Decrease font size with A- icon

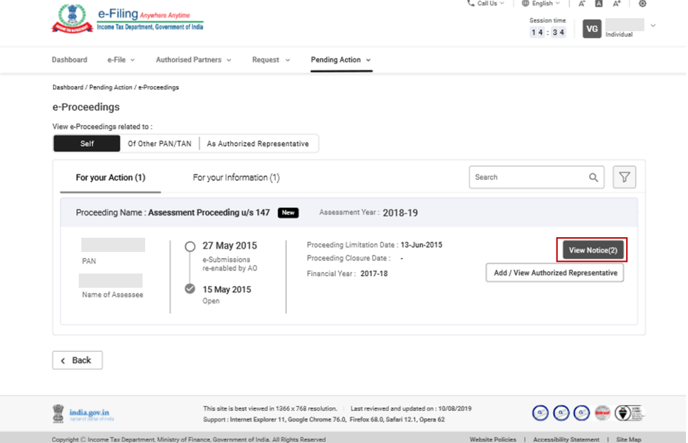click(582, 4)
